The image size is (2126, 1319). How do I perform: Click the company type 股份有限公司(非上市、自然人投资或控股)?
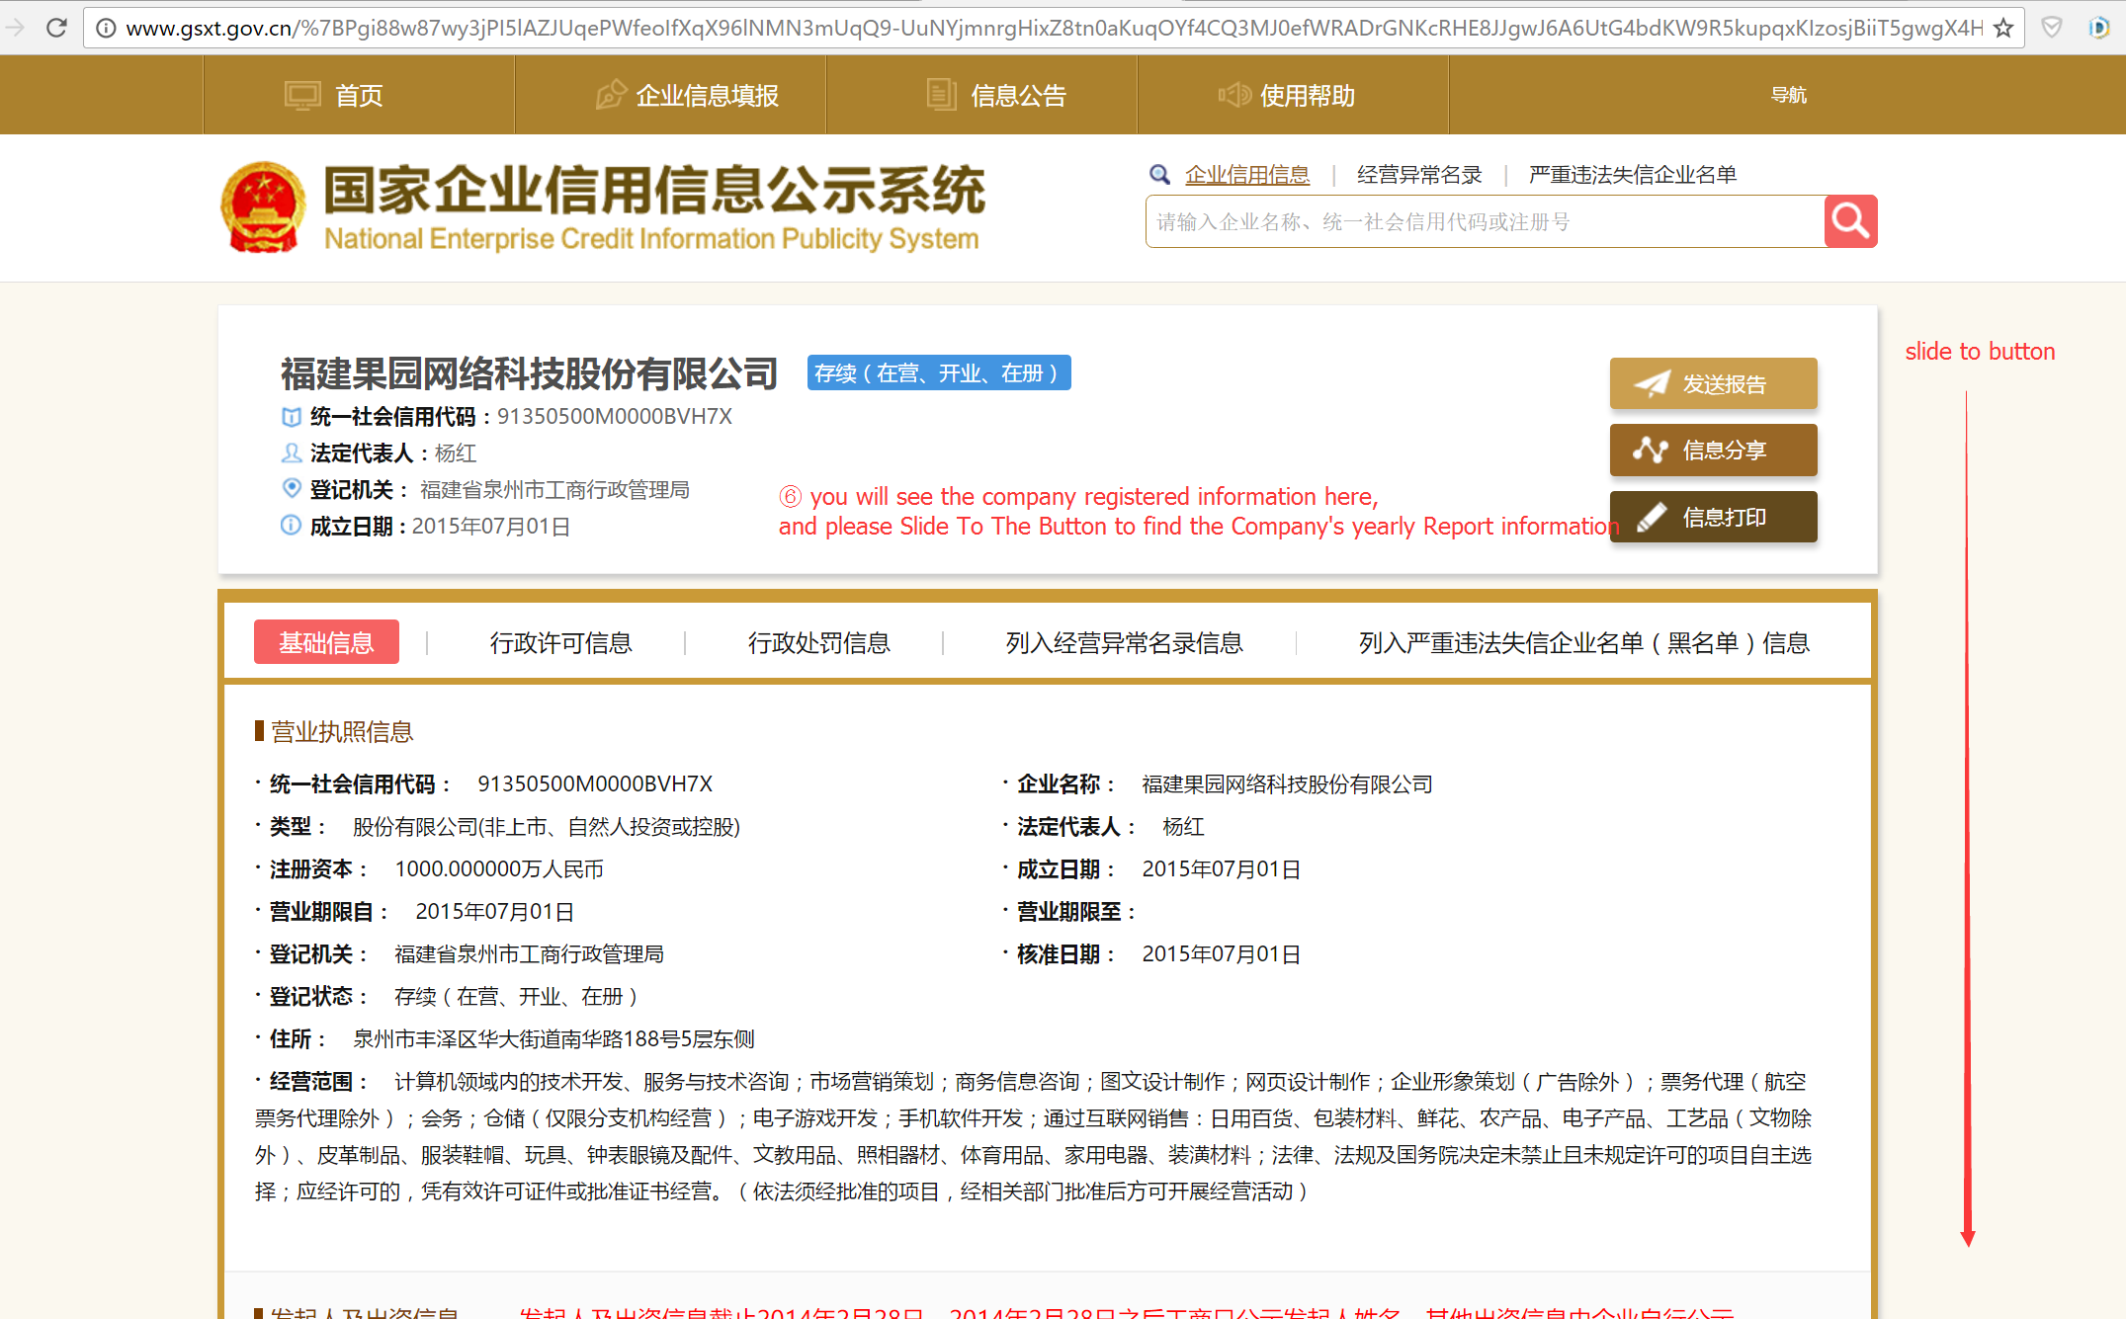pyautogui.click(x=547, y=826)
